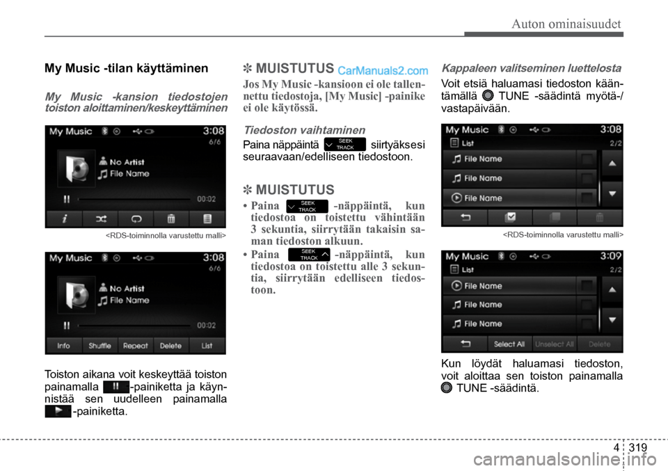This screenshot has width=668, height=471.
Task: Tap the trash icon in the icon-toolbar player
Action: pyautogui.click(x=171, y=219)
